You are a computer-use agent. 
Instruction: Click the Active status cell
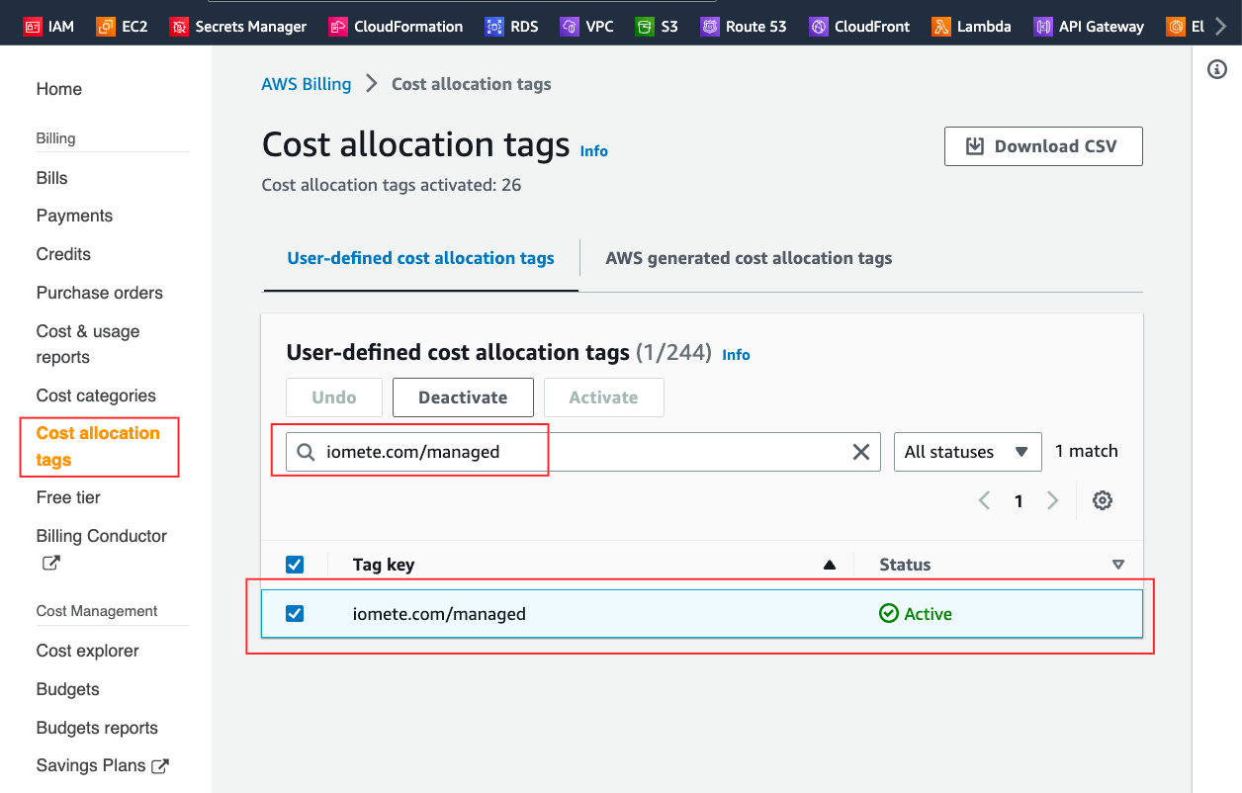pyautogui.click(x=916, y=614)
